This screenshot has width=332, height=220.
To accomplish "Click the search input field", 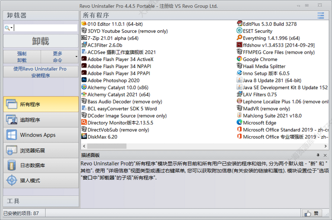I will pyautogui.click(x=46, y=28).
